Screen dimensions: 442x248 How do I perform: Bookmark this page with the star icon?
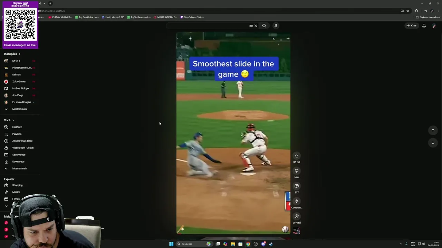[407, 11]
